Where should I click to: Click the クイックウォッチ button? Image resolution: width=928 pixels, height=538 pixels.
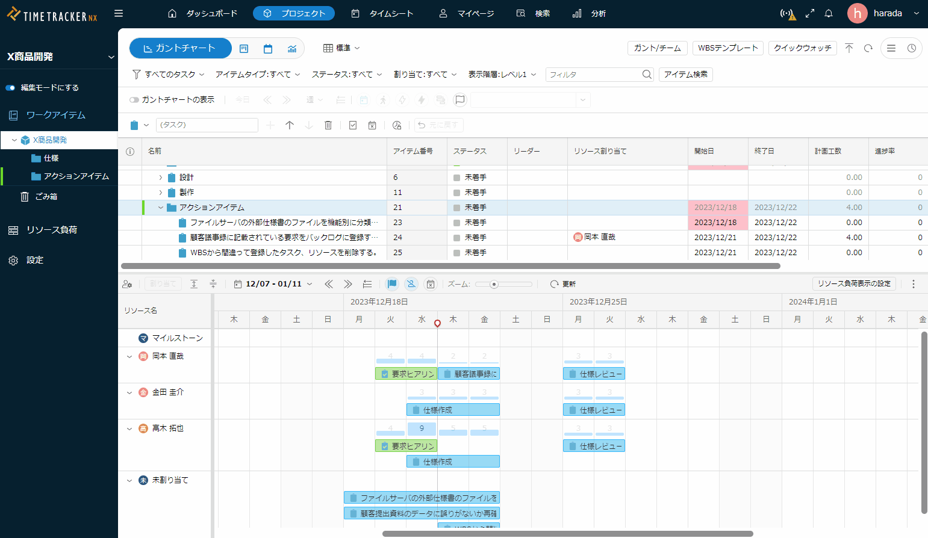tap(802, 48)
